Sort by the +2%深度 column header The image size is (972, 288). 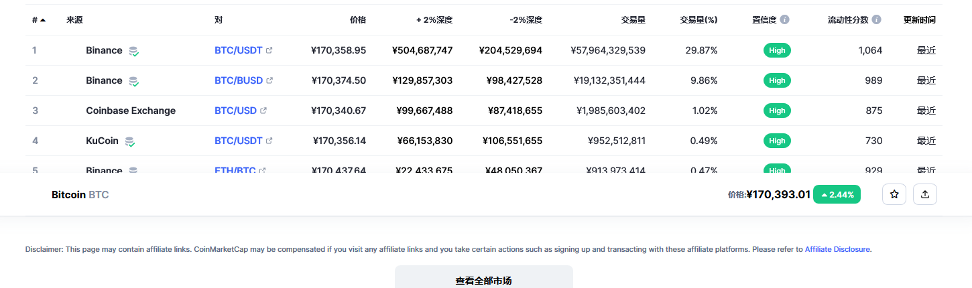[434, 20]
